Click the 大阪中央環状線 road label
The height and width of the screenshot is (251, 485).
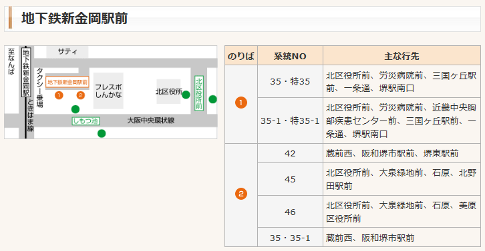(151, 121)
